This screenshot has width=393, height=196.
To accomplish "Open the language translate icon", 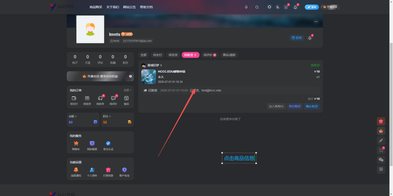I will point(277,7).
